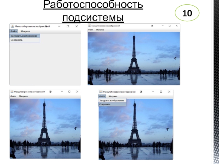This screenshot has width=219, height=164.
Task: Click the Java icon in the bottom-left window title bar
Action: [11, 92]
